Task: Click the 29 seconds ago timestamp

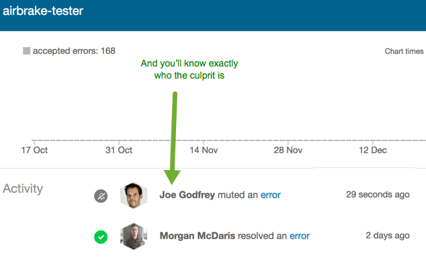Action: (x=378, y=195)
